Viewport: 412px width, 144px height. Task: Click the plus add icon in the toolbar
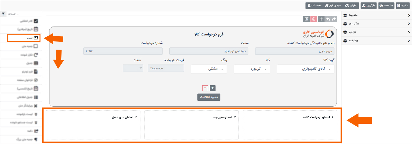pyautogui.click(x=321, y=19)
